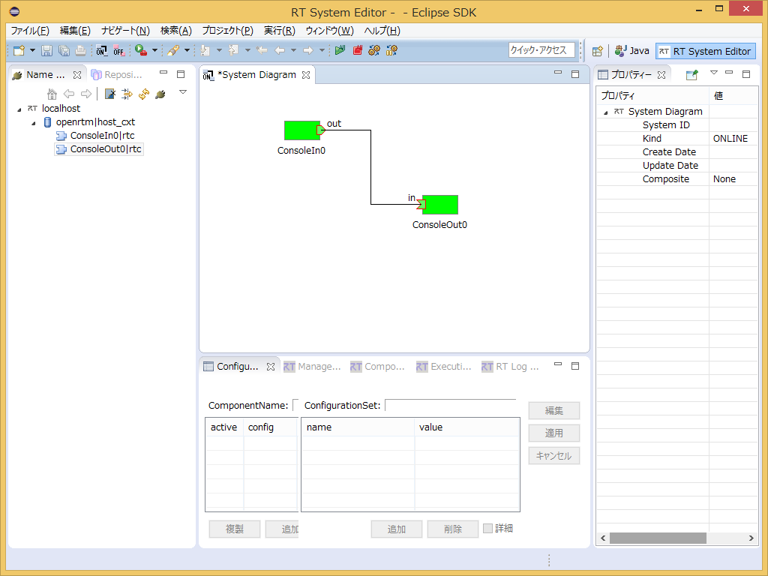Click the Home icon in Name Service view
768x576 pixels.
click(52, 94)
